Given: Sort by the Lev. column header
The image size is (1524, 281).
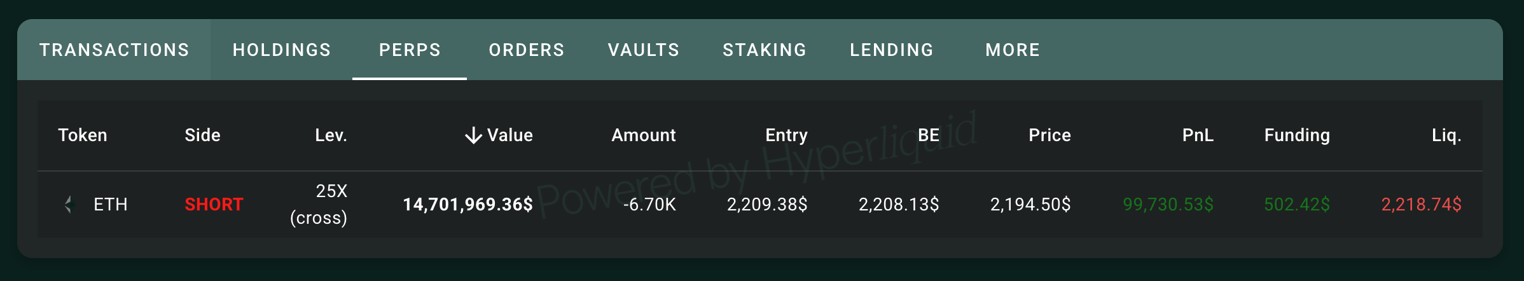Looking at the screenshot, I should 331,135.
